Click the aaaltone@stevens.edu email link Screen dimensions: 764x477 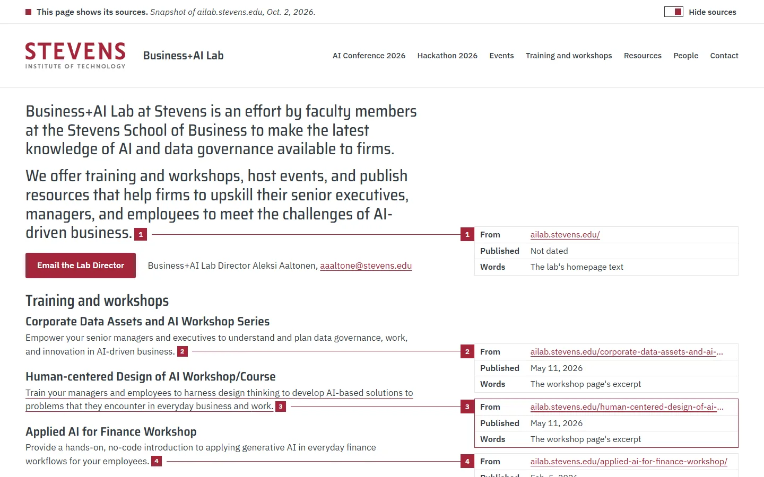(x=366, y=266)
